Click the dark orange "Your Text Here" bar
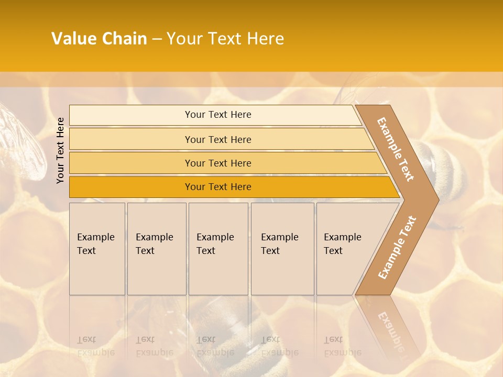The width and height of the screenshot is (503, 377). point(218,187)
